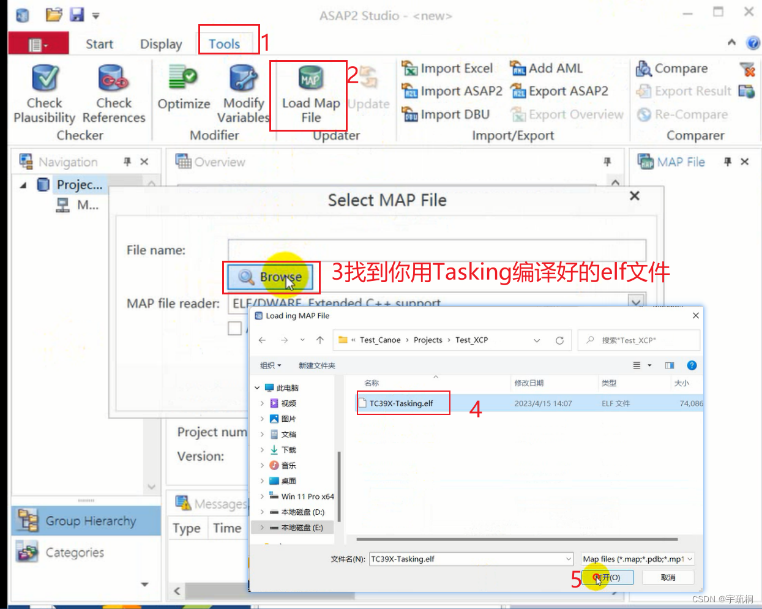The image size is (762, 609).
Task: Pin the Overview panel
Action: 607,162
